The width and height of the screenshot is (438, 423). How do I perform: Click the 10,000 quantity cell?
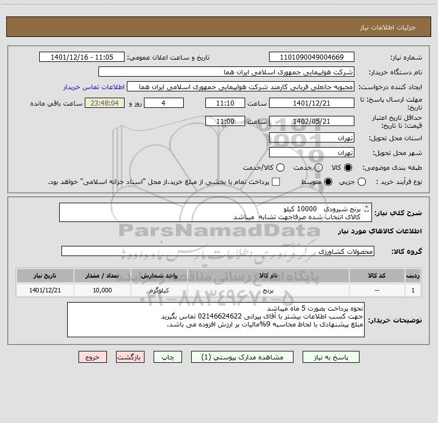click(102, 290)
